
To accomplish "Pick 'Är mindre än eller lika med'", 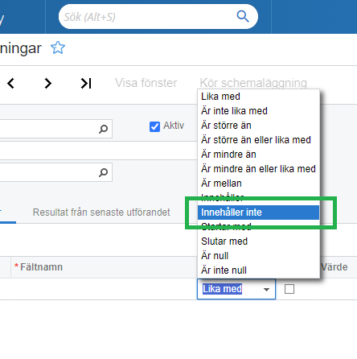I will [259, 169].
